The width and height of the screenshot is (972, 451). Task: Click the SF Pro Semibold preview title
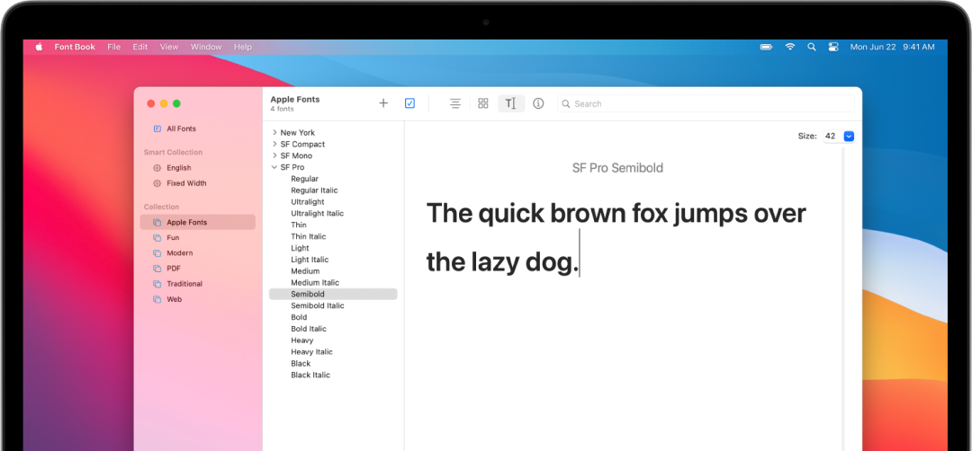tap(617, 168)
